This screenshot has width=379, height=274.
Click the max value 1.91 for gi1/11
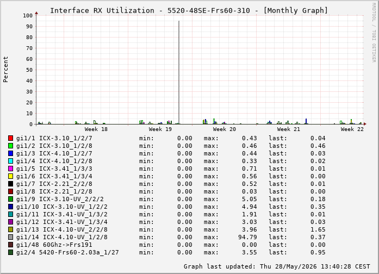click(250, 214)
